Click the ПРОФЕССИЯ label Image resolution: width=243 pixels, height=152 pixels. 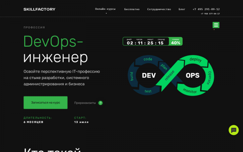(34, 28)
